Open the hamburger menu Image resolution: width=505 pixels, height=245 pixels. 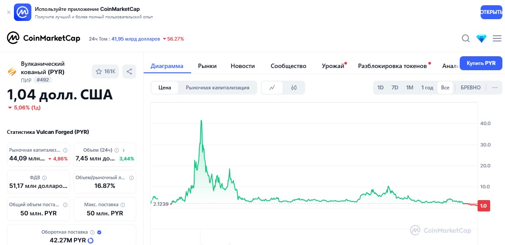(x=497, y=39)
